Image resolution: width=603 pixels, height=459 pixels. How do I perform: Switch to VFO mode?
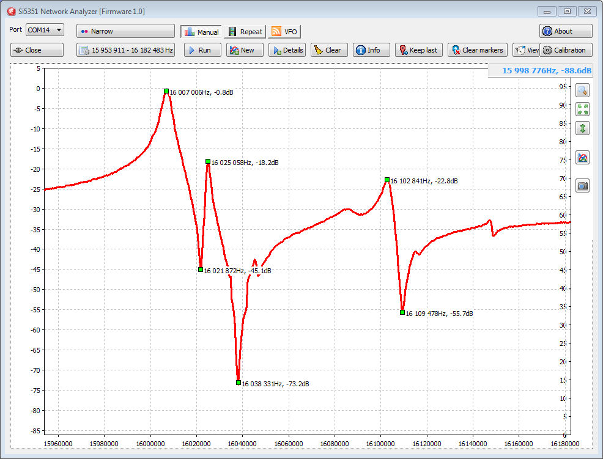284,32
